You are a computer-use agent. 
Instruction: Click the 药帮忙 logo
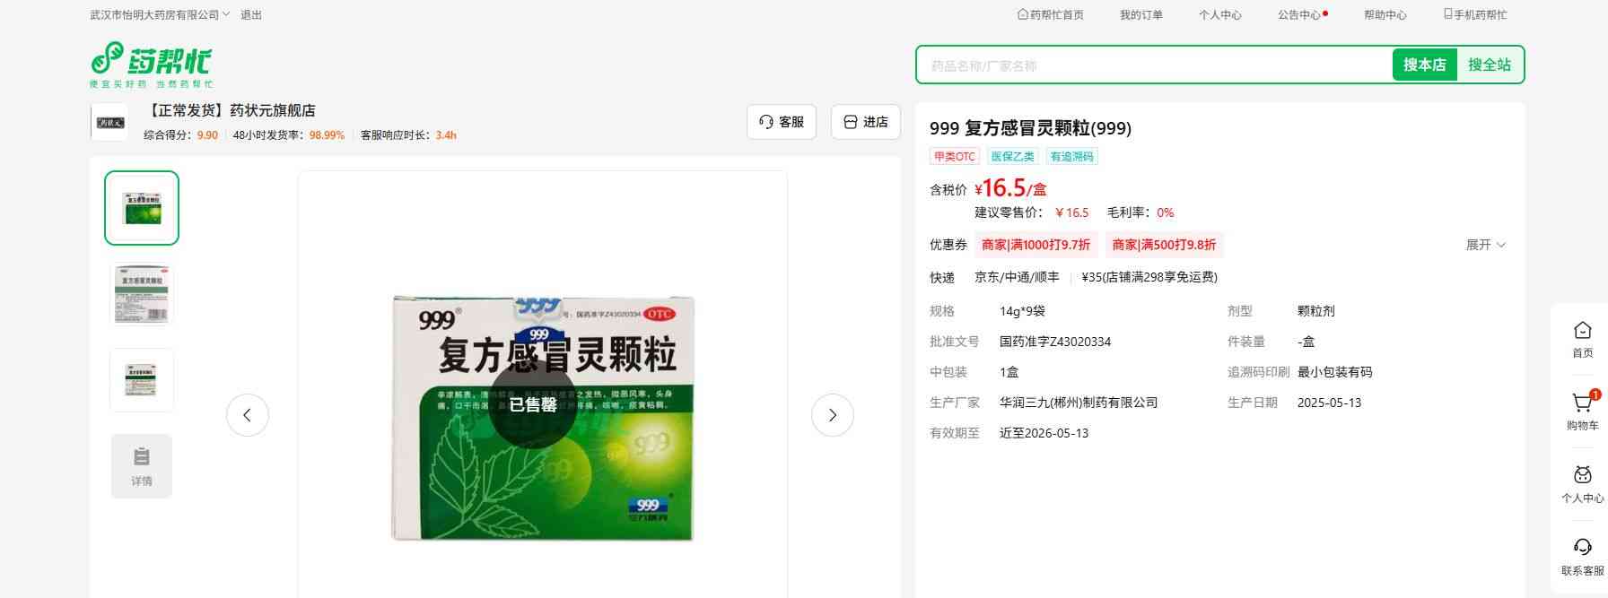[x=151, y=64]
